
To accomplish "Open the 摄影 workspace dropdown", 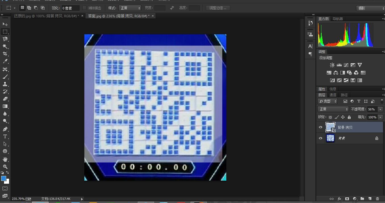I will click(371, 8).
